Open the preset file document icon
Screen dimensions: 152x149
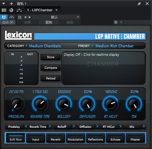(x=20, y=17)
